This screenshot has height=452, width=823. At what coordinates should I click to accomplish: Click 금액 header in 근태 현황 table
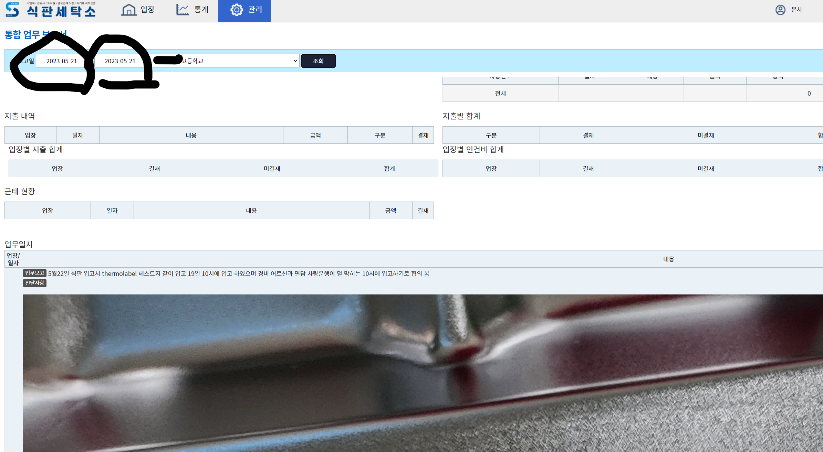coord(390,211)
